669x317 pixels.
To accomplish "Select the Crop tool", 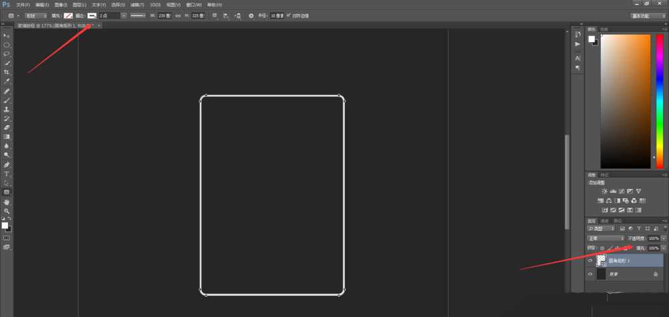I will pos(7,72).
